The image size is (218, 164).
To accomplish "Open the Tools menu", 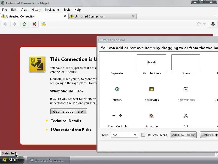I will [x=67, y=10].
